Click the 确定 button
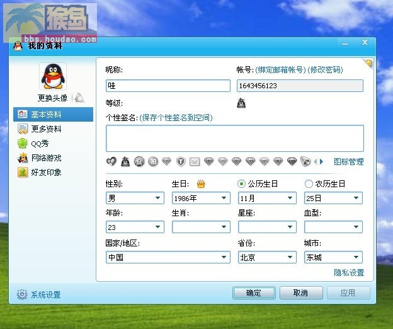Screen dimensions: 393x329 pyautogui.click(x=254, y=292)
